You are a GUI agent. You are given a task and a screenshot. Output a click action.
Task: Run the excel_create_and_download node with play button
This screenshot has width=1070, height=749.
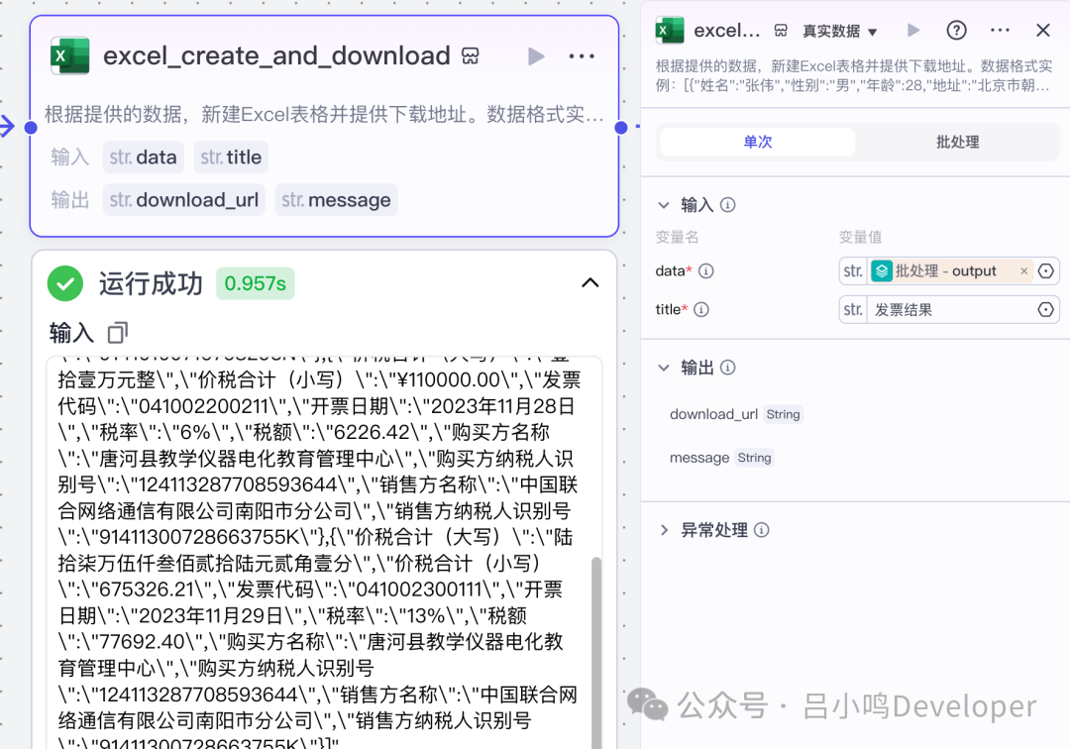(x=536, y=55)
